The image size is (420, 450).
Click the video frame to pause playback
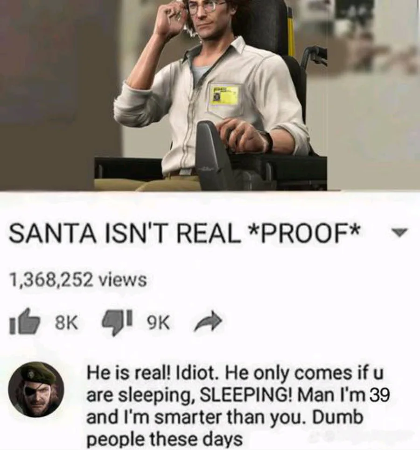210,95
